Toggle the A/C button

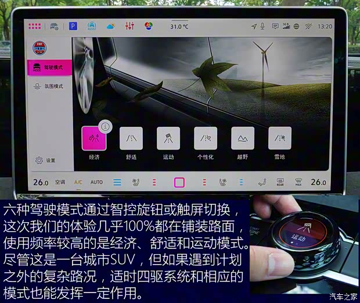coord(78,182)
